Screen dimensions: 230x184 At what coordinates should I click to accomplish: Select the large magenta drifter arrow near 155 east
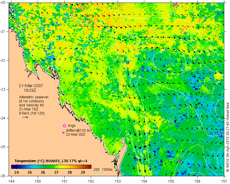coord(180,161)
